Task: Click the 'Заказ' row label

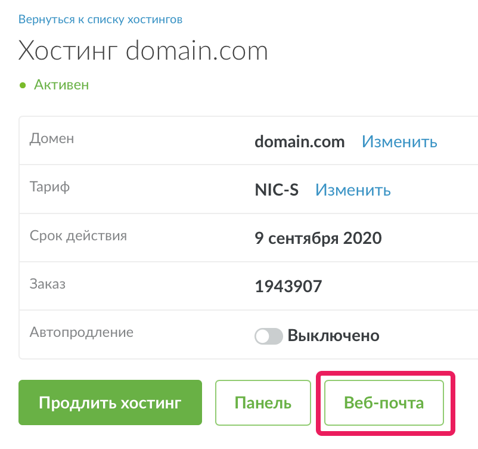Action: coord(48,284)
